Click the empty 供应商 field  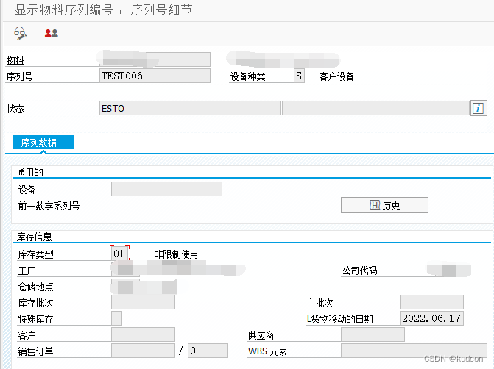point(373,334)
